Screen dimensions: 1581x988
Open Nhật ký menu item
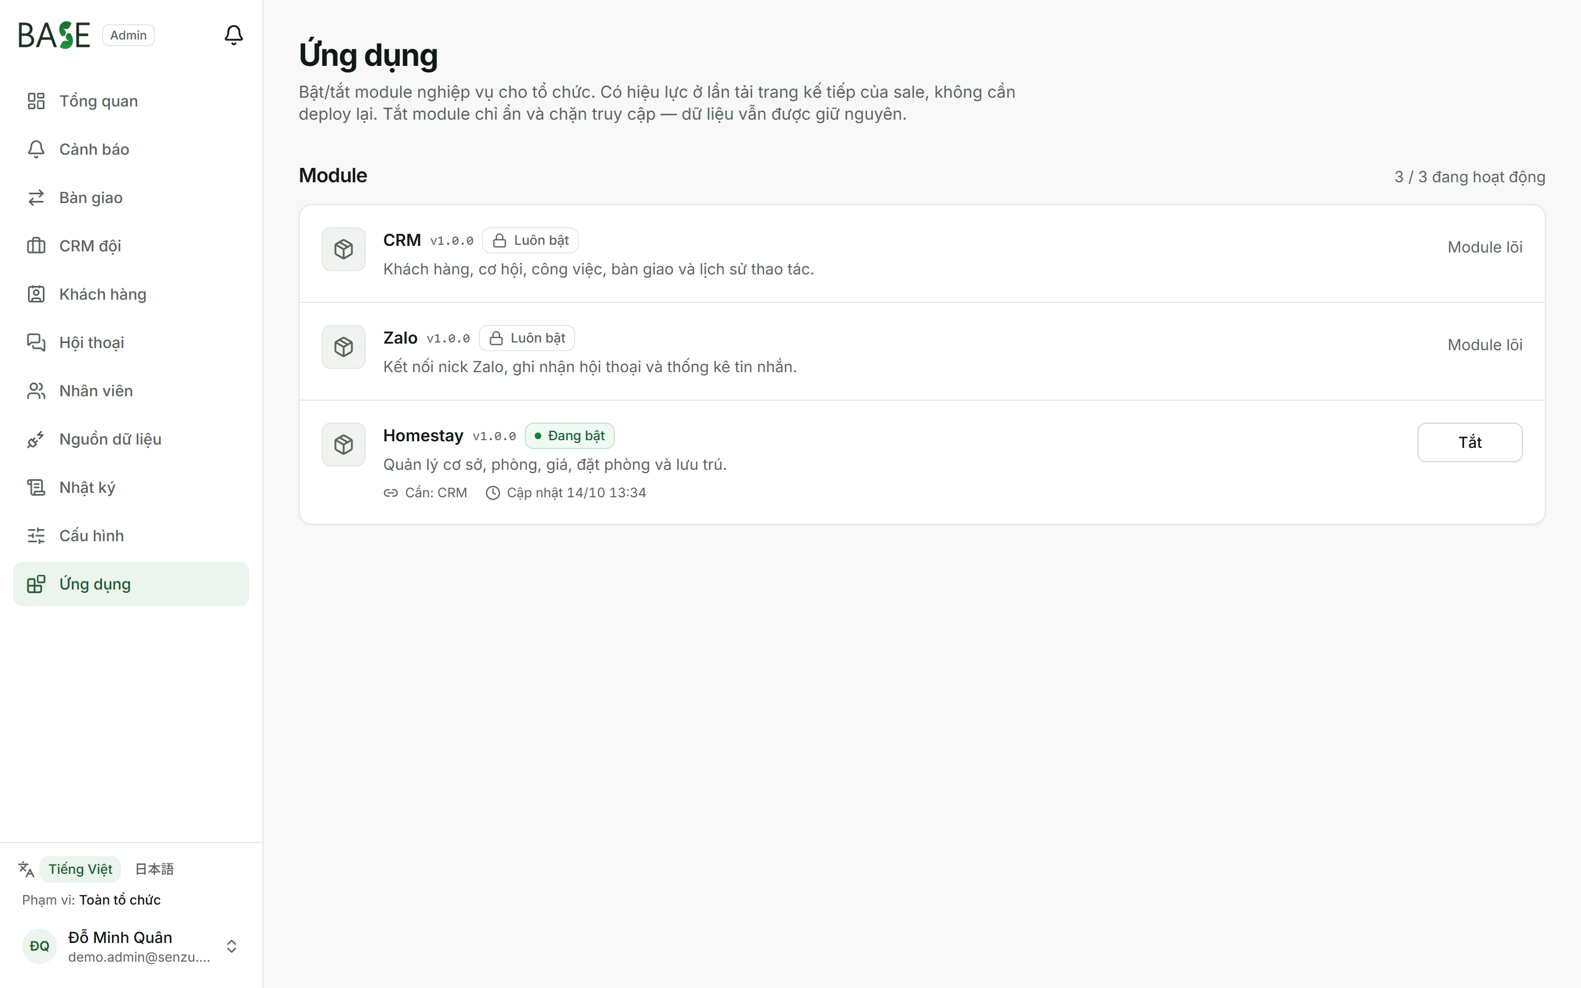pyautogui.click(x=131, y=487)
